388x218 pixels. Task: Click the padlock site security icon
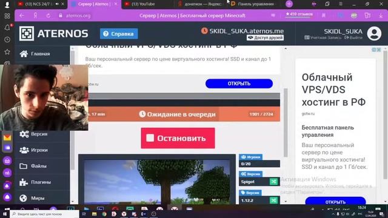pos(61,16)
